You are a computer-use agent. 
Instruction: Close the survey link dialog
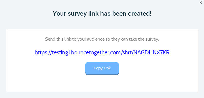tap(201, 3)
